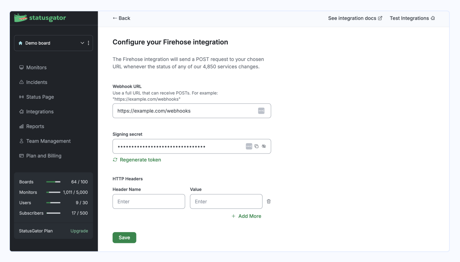The width and height of the screenshot is (460, 262).
Task: Open the Demo board three-dot menu
Action: coord(88,43)
